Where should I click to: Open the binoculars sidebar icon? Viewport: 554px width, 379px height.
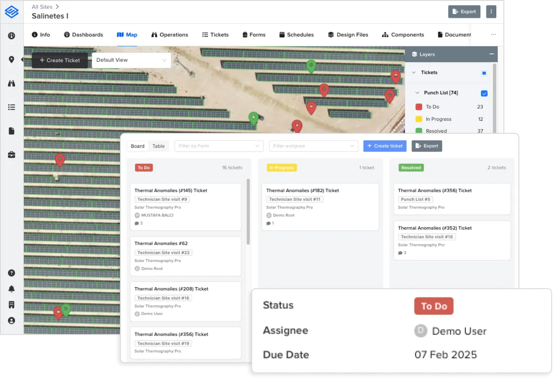coord(12,83)
